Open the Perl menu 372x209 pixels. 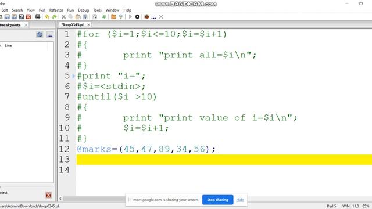click(42, 10)
